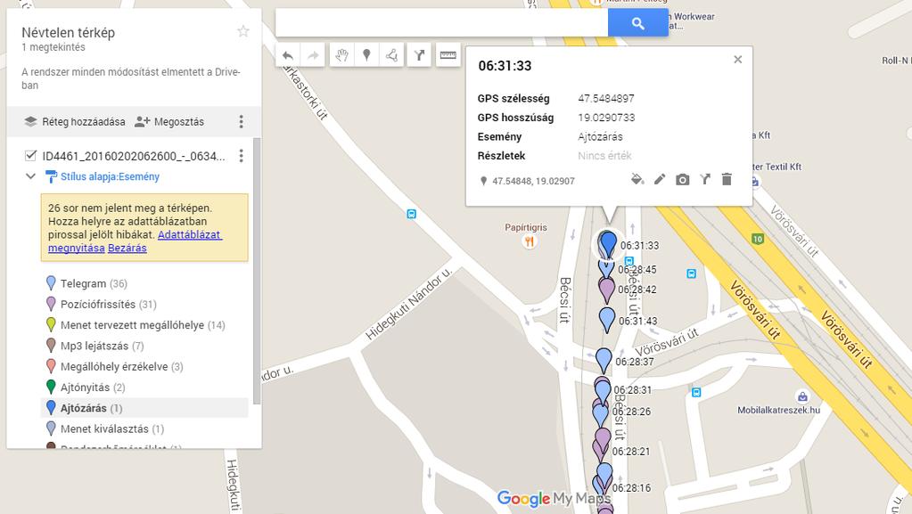Select the Ajtózárás (1) legend entry
Screen dimensions: 912x514
[x=144, y=408]
